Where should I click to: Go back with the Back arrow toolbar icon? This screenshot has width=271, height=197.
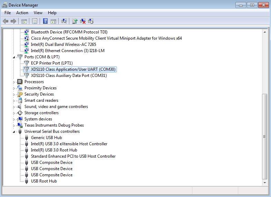(6, 21)
